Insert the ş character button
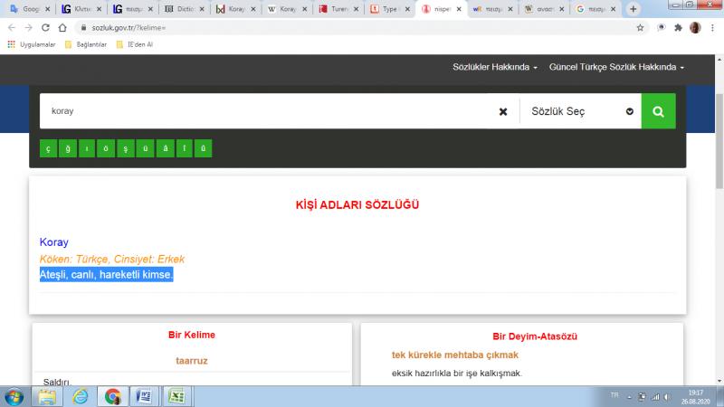This screenshot has width=724, height=407. 125,148
